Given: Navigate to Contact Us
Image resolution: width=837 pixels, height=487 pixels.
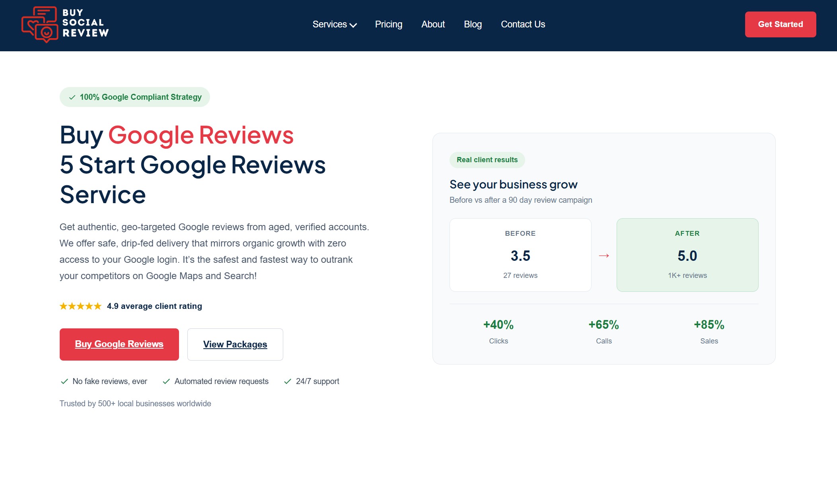Looking at the screenshot, I should 523,24.
